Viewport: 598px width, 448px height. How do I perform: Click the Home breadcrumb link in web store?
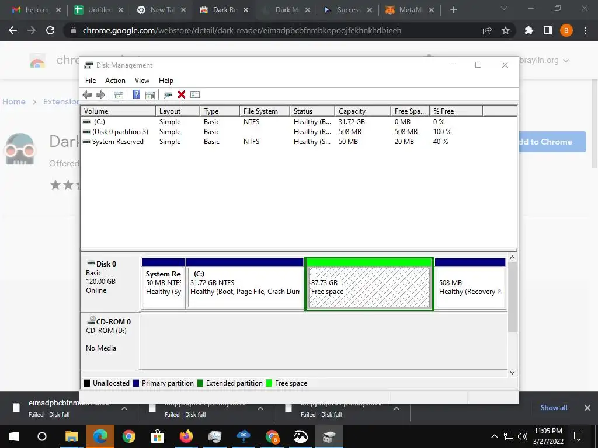pyautogui.click(x=14, y=101)
